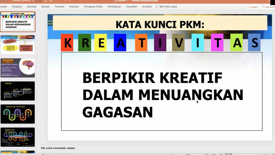Screen dimensions: 275x155
Task: Open the Transisi tab
Action: tap(59, 6)
